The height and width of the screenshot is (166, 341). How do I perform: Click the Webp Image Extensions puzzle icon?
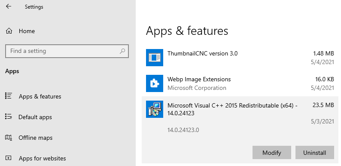pyautogui.click(x=155, y=83)
